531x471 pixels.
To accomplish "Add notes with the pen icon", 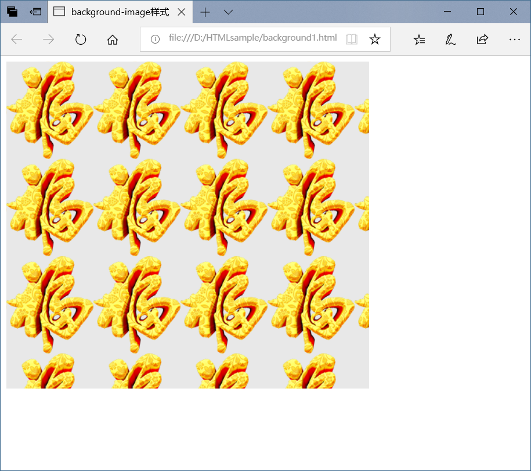I will 450,39.
